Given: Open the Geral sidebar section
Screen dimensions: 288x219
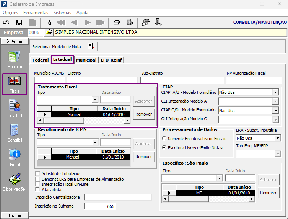Looking at the screenshot, I should pyautogui.click(x=15, y=158).
